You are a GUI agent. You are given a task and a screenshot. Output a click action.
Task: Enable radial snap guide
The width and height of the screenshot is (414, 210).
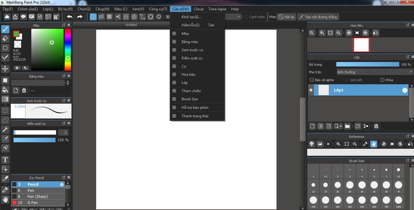126,17
